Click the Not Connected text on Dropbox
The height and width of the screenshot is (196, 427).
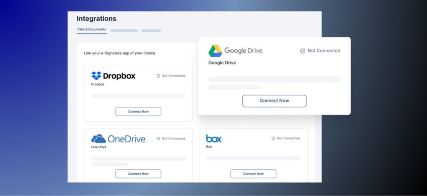pos(173,76)
